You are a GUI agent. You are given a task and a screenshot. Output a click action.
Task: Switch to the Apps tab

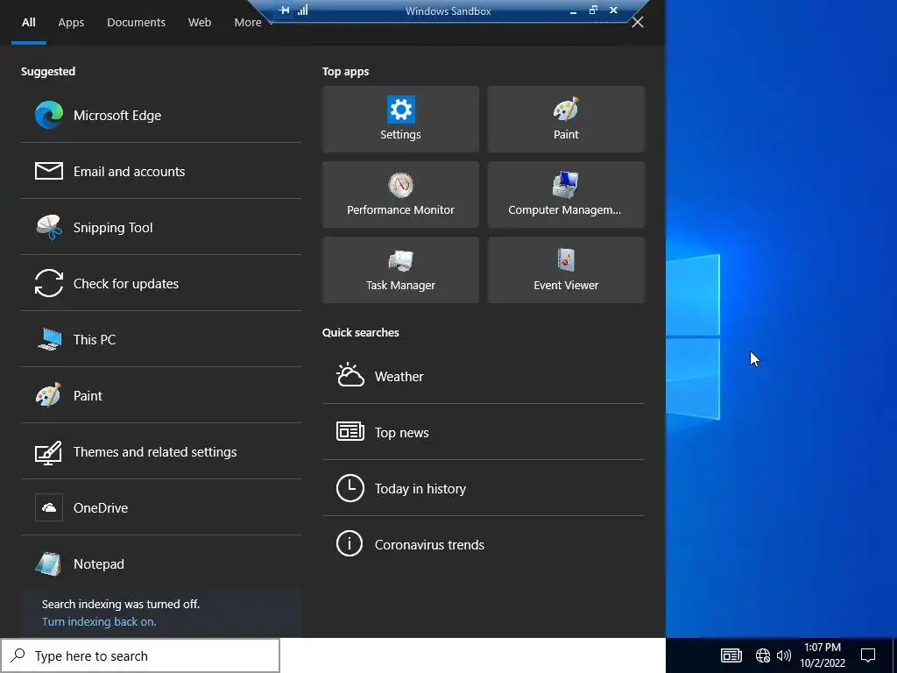point(71,22)
